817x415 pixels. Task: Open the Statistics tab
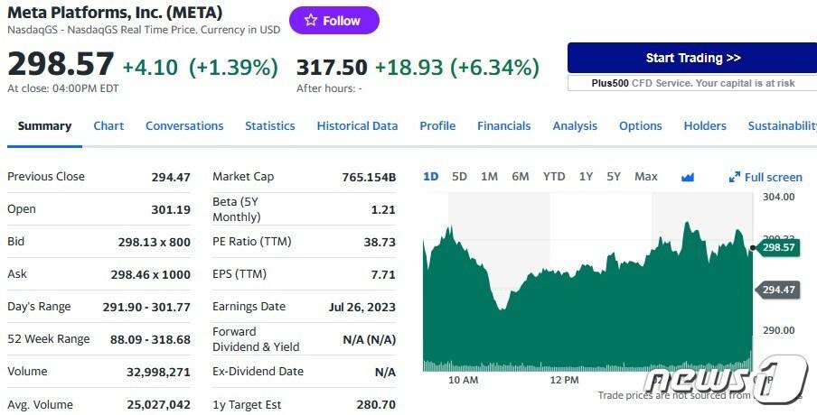tap(270, 126)
